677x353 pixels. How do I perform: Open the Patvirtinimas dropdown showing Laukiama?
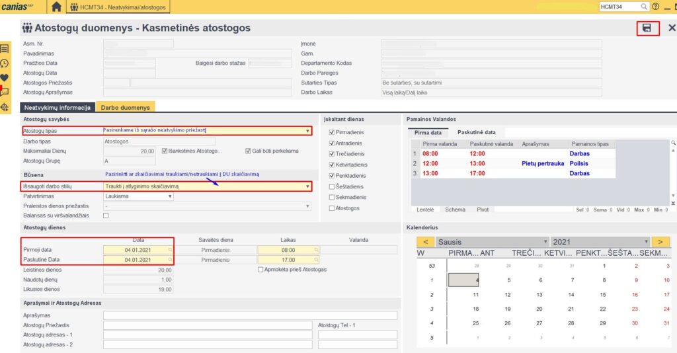(x=170, y=196)
